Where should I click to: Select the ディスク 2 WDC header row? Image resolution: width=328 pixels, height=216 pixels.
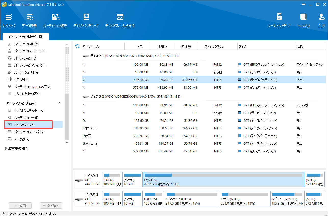tap(204, 97)
